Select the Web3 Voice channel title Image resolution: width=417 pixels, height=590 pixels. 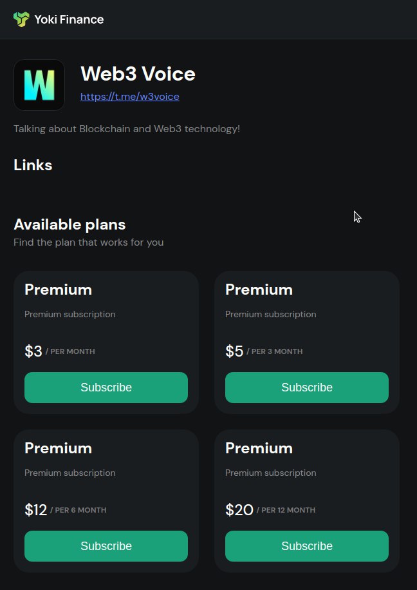(138, 74)
